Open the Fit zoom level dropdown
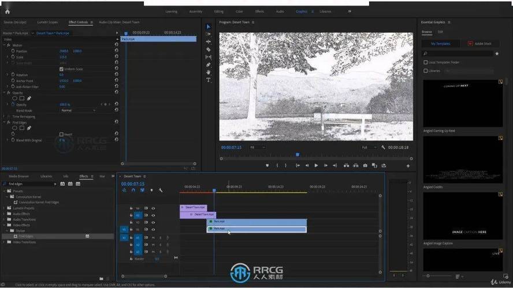 pyautogui.click(x=257, y=147)
